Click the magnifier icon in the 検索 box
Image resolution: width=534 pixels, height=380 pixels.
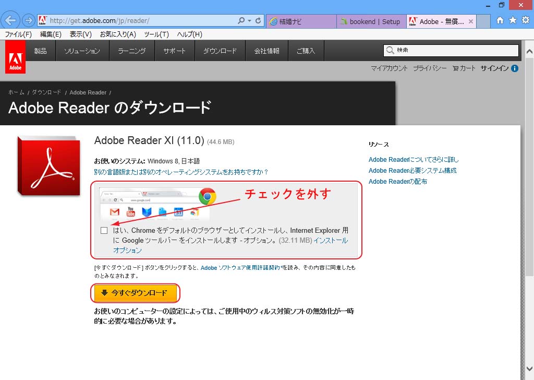(390, 50)
